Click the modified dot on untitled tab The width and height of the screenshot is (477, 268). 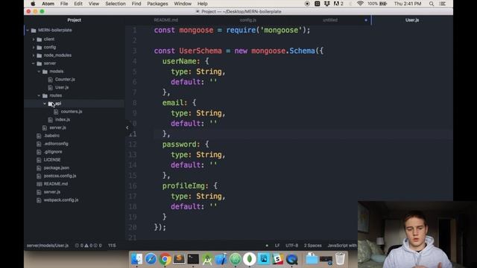click(366, 20)
